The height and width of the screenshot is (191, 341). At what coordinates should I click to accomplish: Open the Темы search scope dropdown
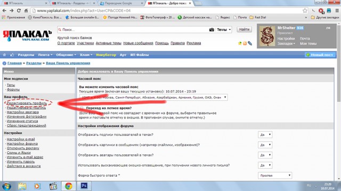click(224, 30)
